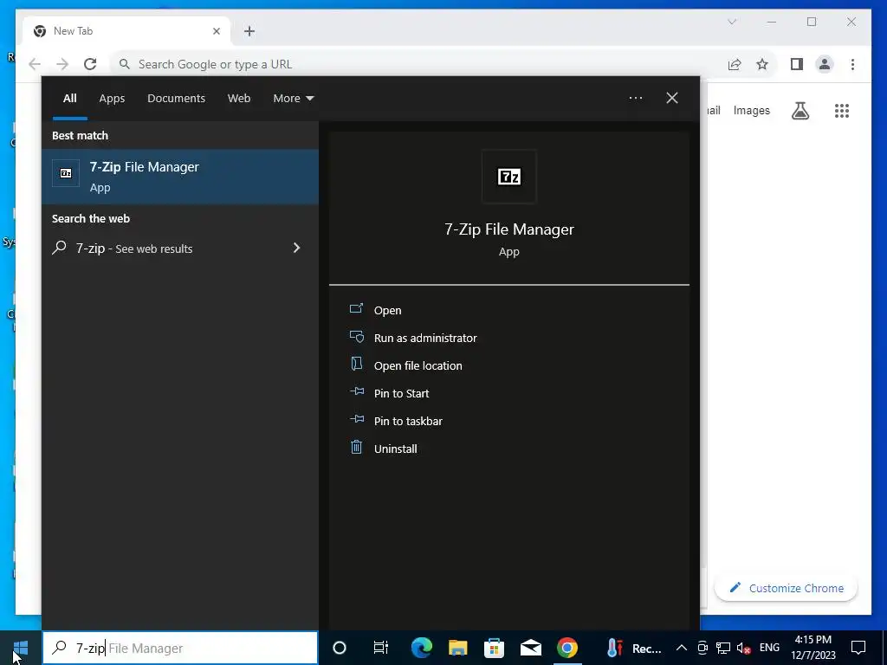This screenshot has width=887, height=665.
Task: Open Chrome tab search dropdown arrow
Action: [x=731, y=22]
